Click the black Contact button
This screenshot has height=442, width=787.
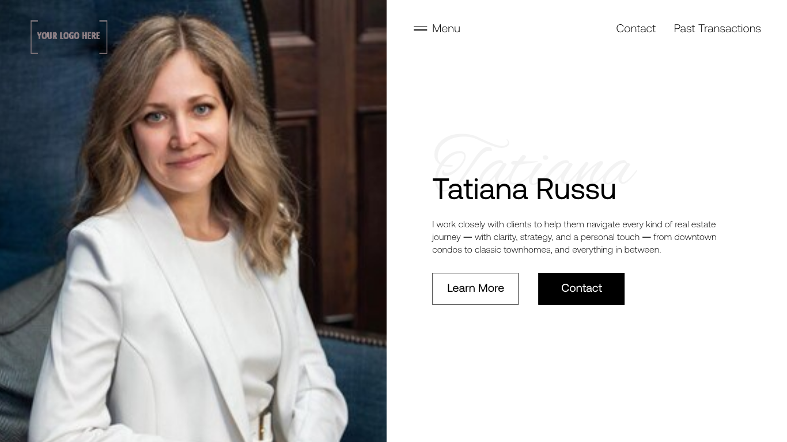pyautogui.click(x=581, y=289)
